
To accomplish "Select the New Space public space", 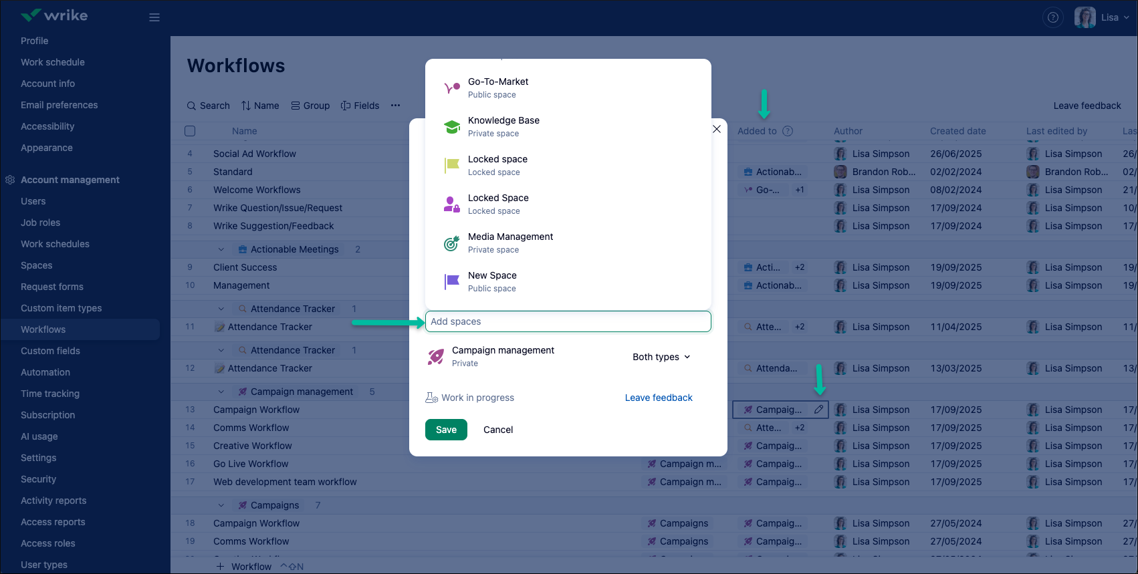I will (x=568, y=281).
